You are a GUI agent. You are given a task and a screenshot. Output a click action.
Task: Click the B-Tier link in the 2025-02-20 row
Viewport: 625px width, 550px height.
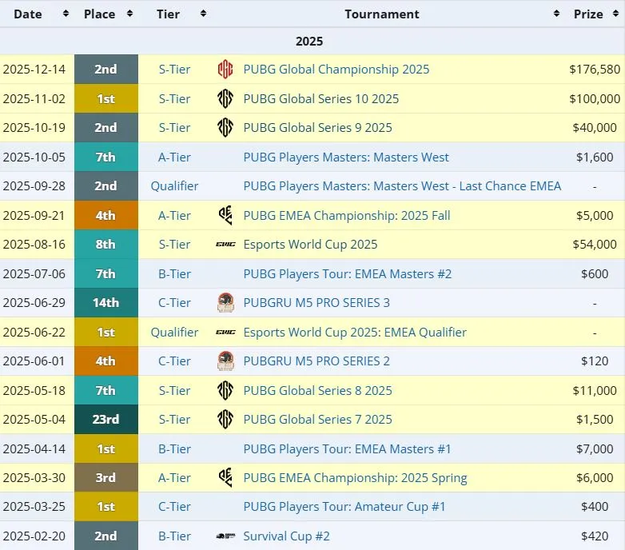[174, 536]
